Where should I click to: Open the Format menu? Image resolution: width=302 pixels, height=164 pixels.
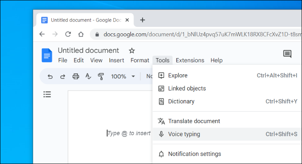click(x=140, y=60)
